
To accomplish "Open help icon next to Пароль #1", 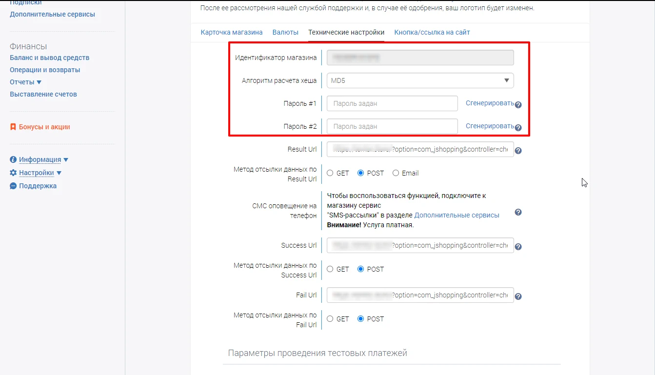I will pyautogui.click(x=518, y=105).
